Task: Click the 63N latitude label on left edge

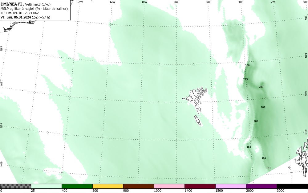Action: click(x=1, y=48)
